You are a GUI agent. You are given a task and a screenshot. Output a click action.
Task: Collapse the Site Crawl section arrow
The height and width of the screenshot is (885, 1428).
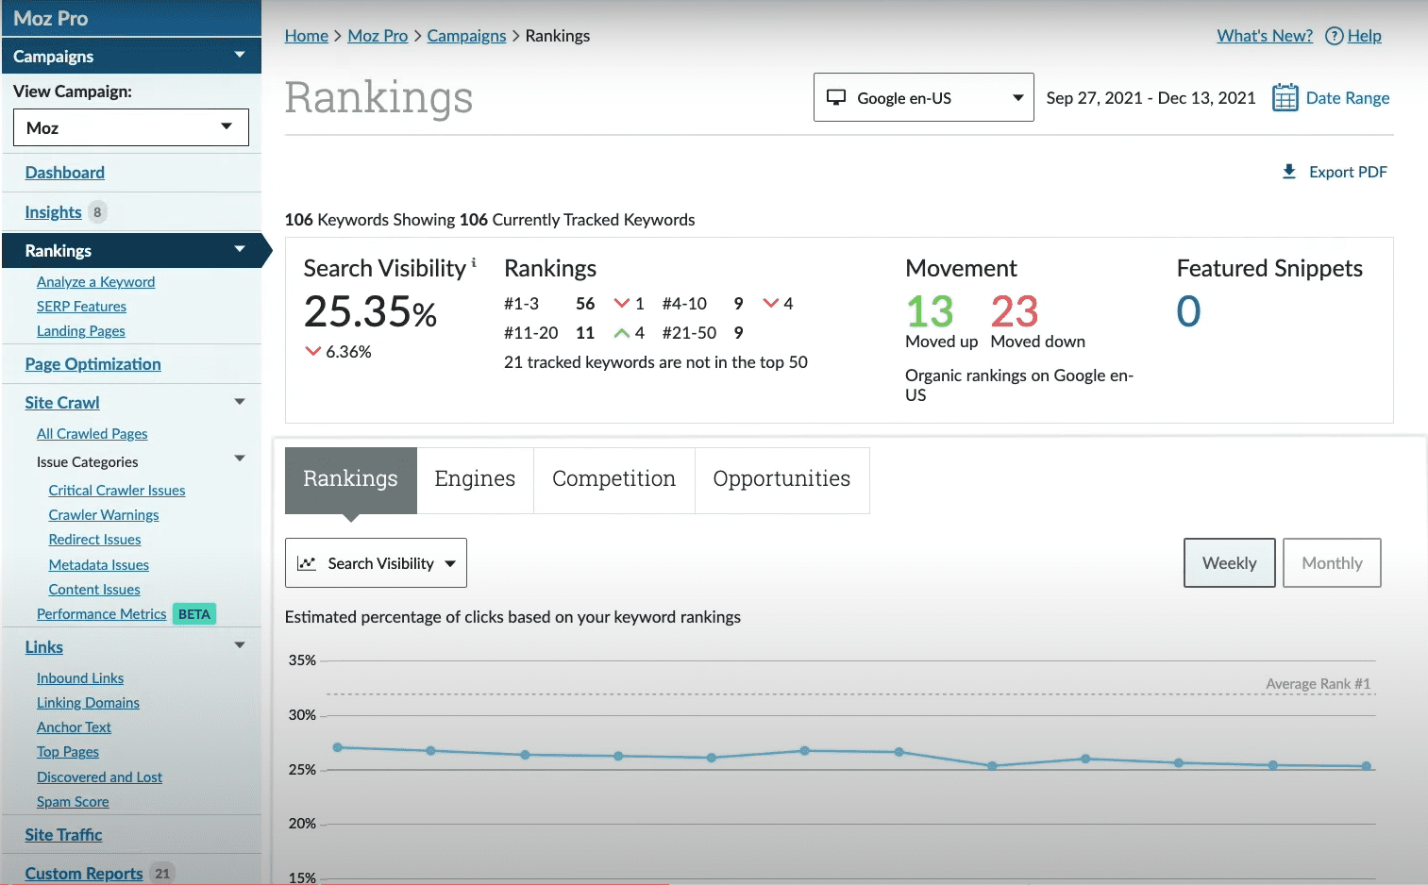(240, 402)
